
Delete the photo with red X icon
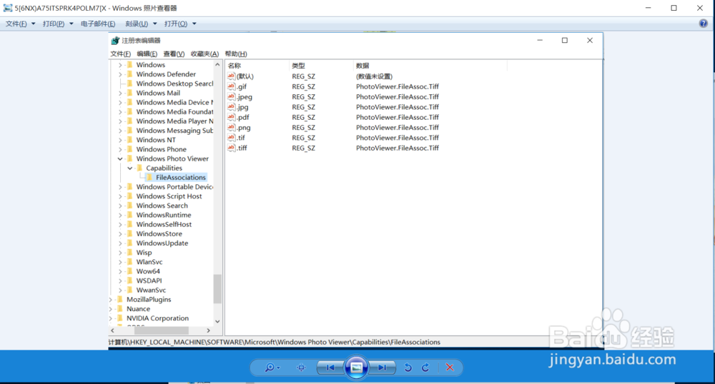(x=450, y=368)
